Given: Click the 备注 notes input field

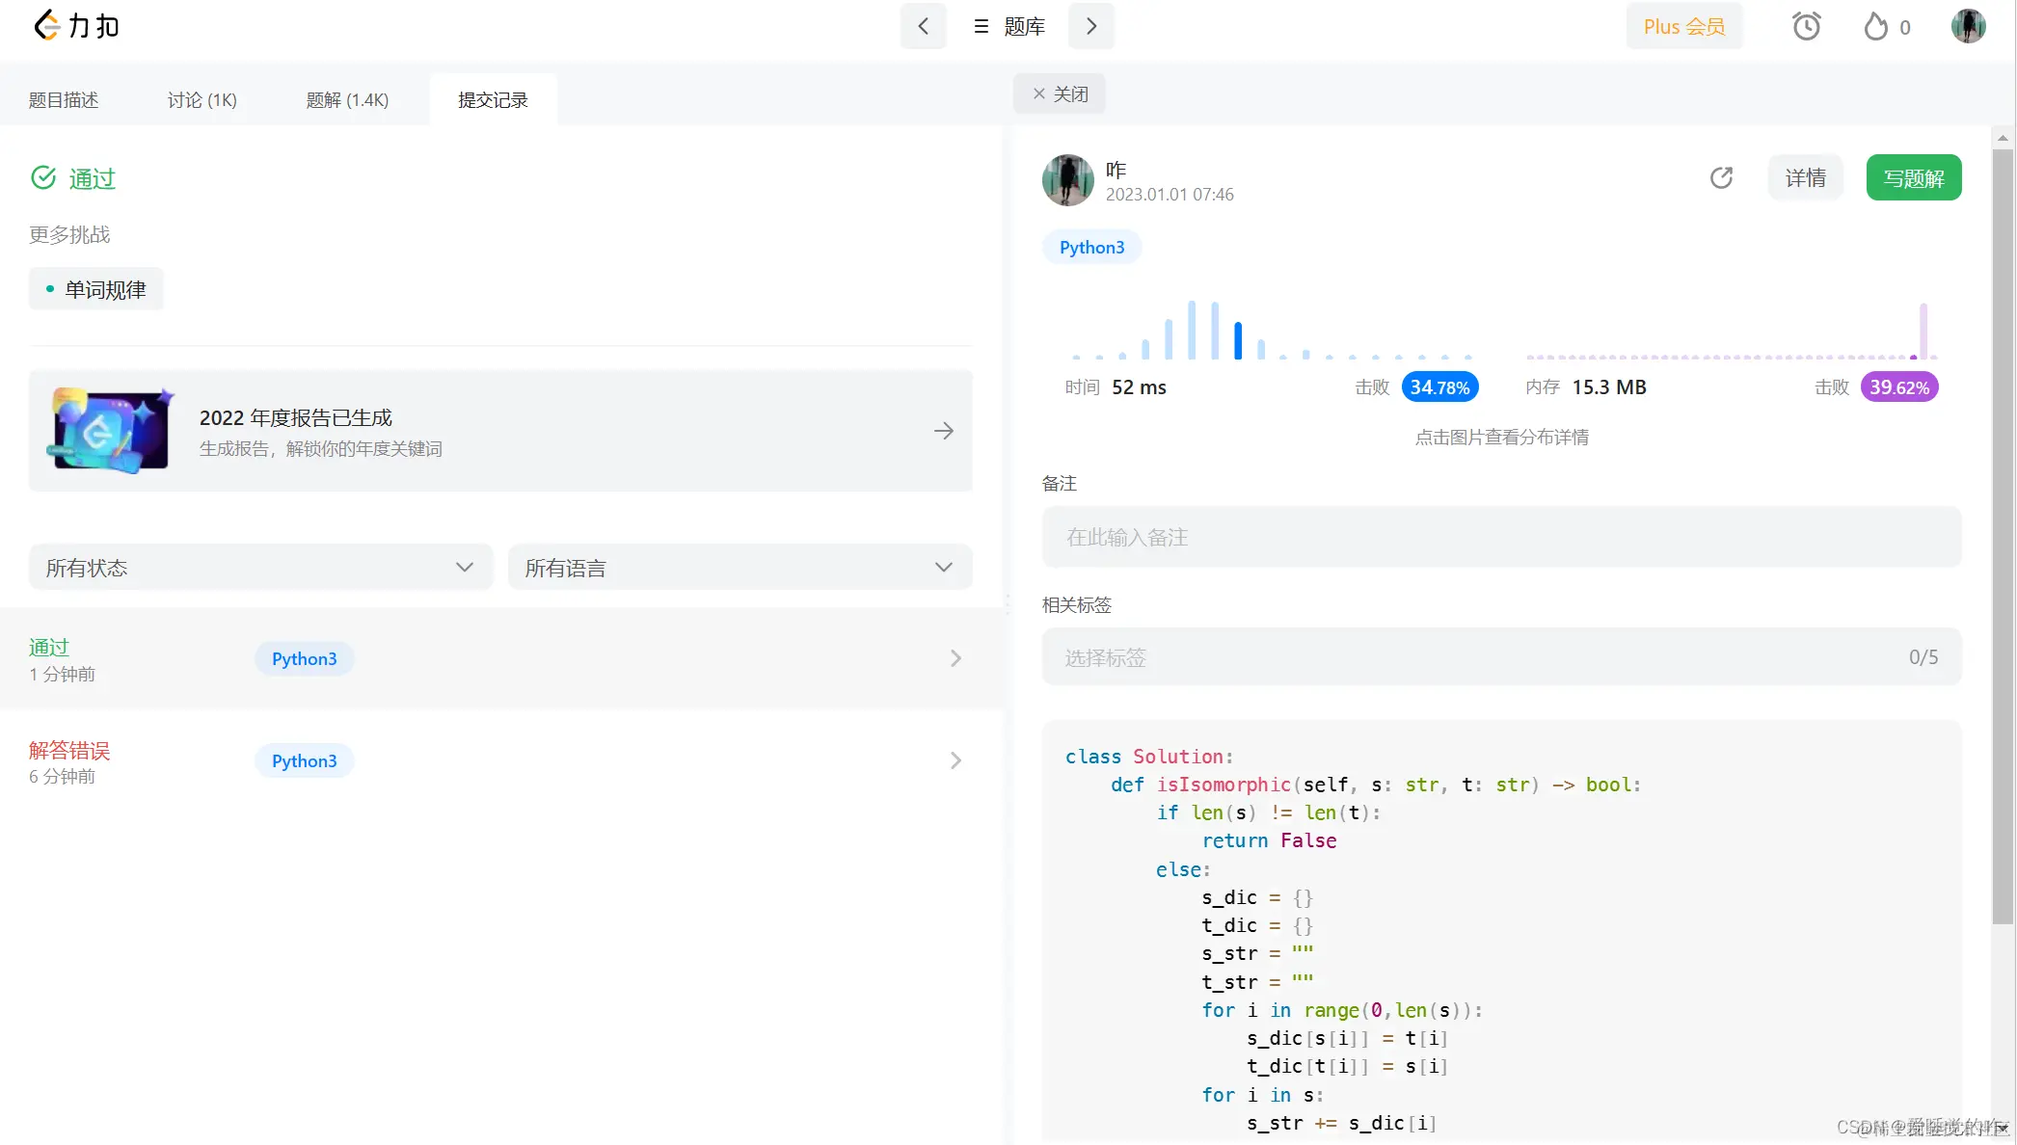Looking at the screenshot, I should point(1500,537).
